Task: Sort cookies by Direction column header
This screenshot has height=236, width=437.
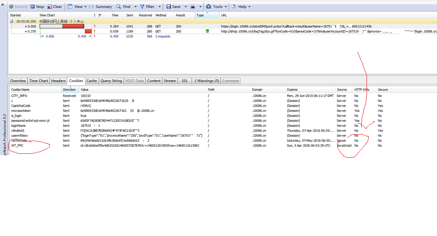Action: pyautogui.click(x=70, y=90)
